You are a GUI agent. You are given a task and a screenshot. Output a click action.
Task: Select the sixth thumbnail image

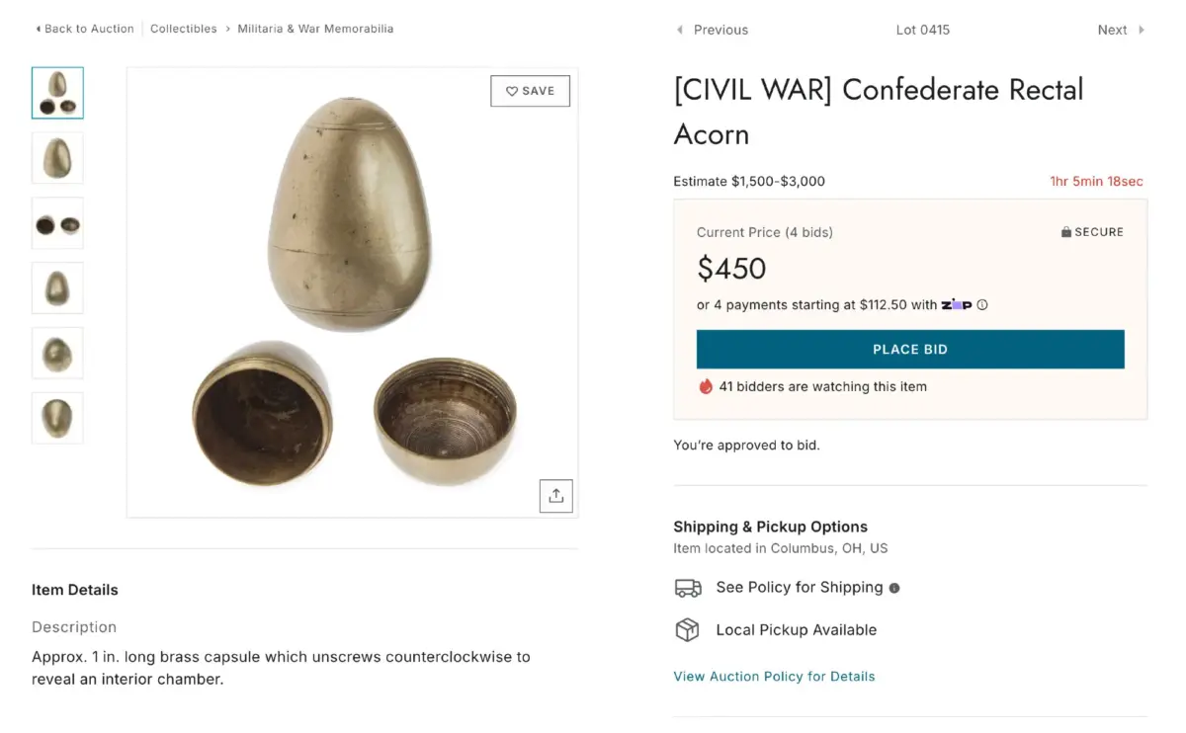[x=57, y=418]
